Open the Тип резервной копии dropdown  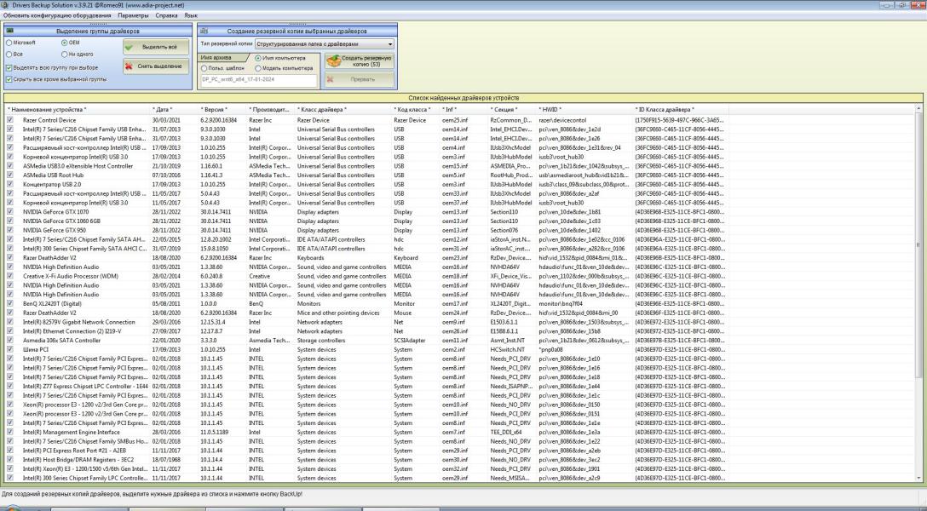coord(325,44)
